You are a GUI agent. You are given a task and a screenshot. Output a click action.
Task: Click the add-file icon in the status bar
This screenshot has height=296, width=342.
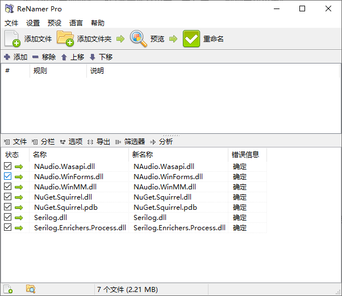pos(8,289)
